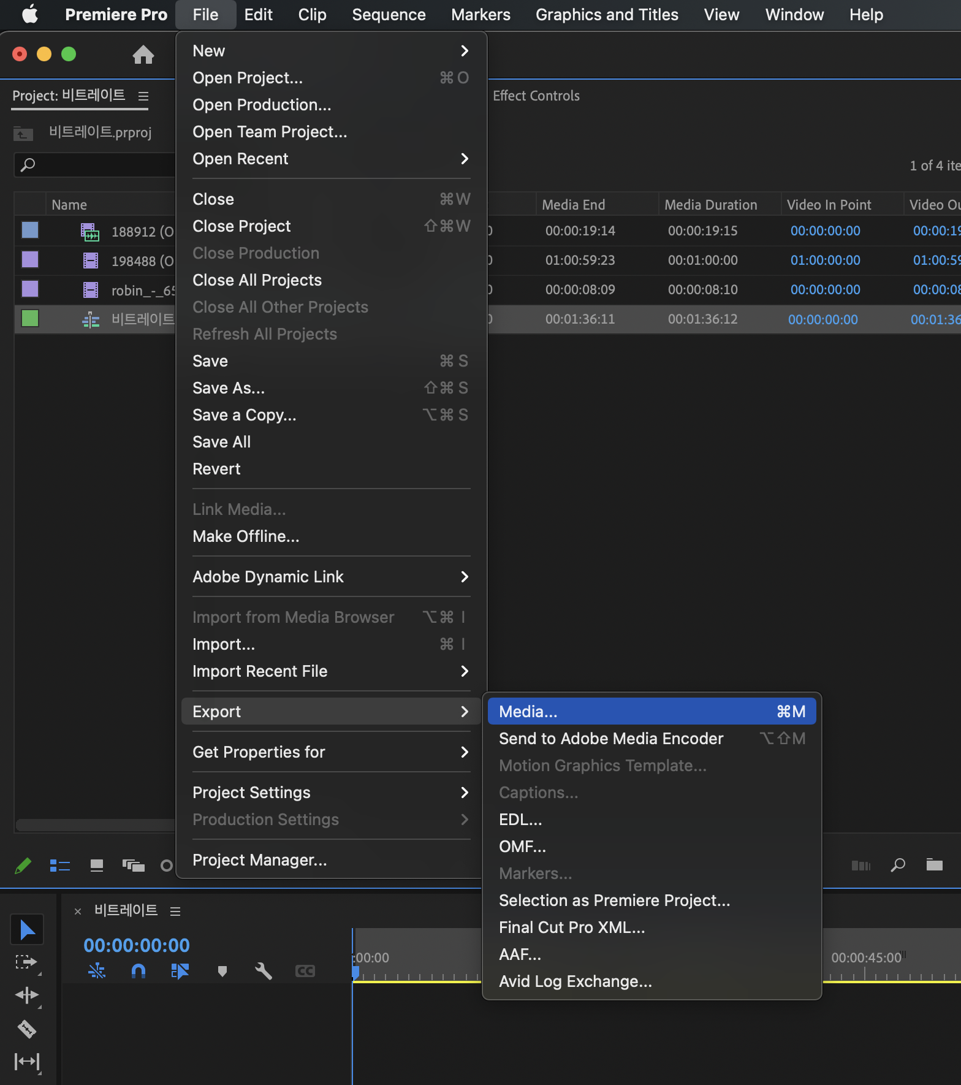Select the Track Select Forward tool

click(x=27, y=962)
